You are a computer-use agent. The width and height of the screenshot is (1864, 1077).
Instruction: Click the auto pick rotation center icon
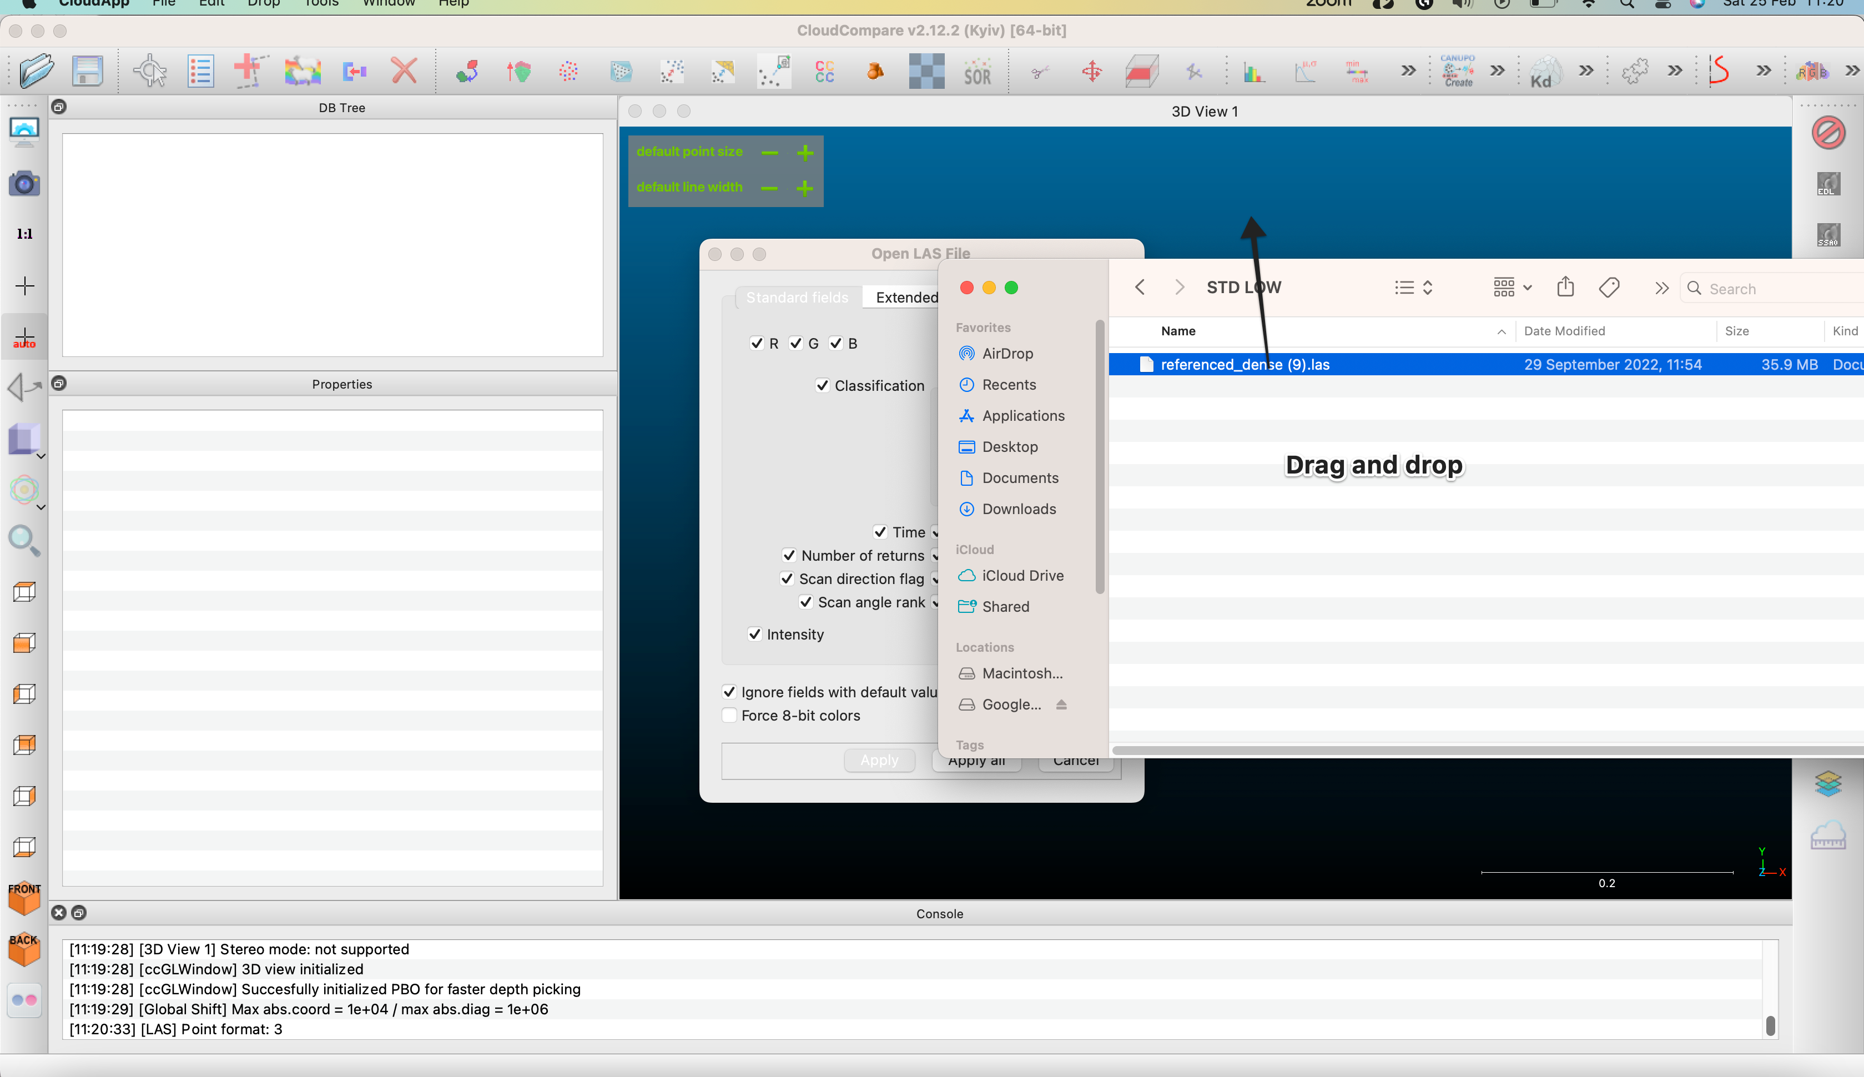tap(24, 338)
